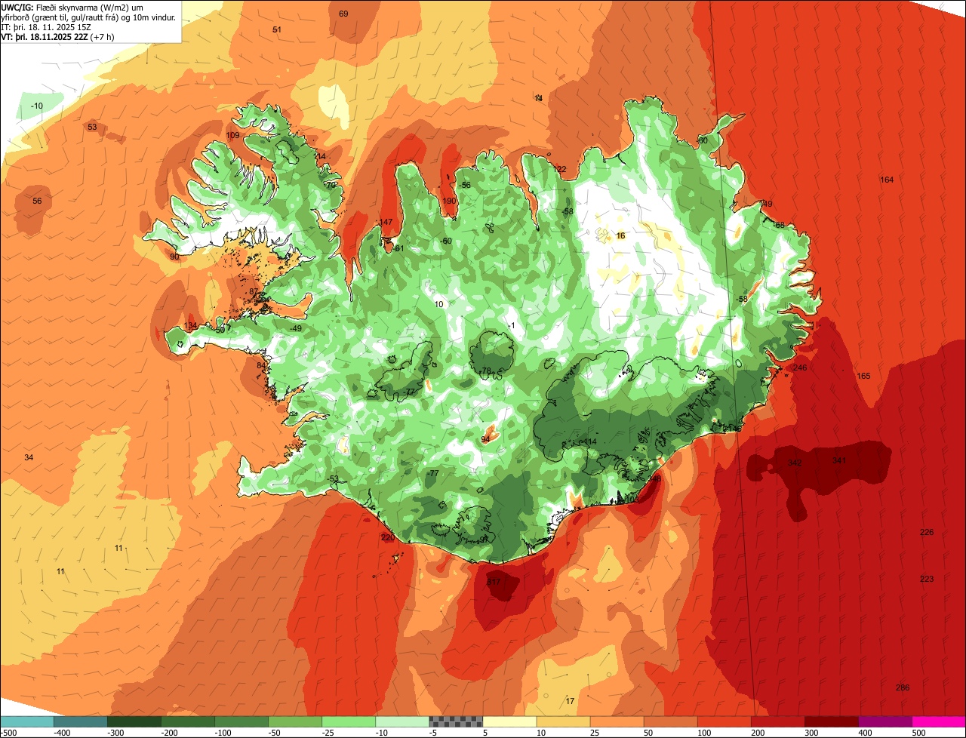Click the map value '342' in the dark red area
This screenshot has width=966, height=738.
795,463
